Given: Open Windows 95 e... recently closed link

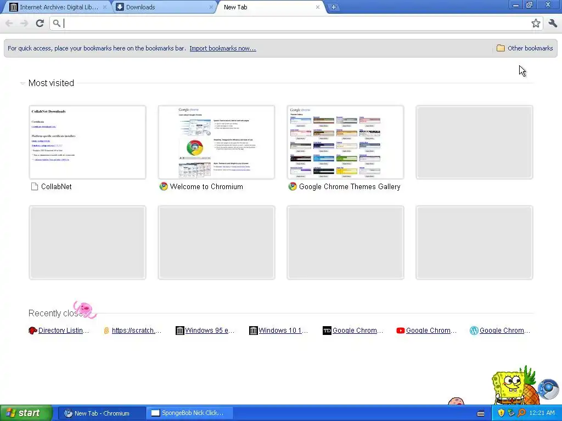Looking at the screenshot, I should 210,331.
